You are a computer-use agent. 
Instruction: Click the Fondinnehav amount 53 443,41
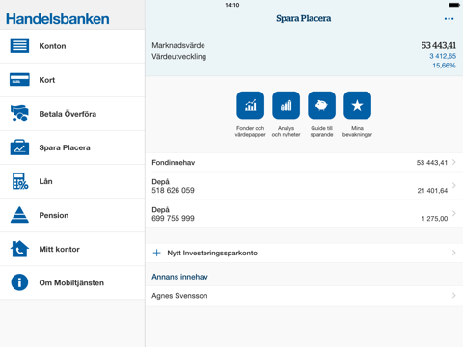(x=432, y=163)
